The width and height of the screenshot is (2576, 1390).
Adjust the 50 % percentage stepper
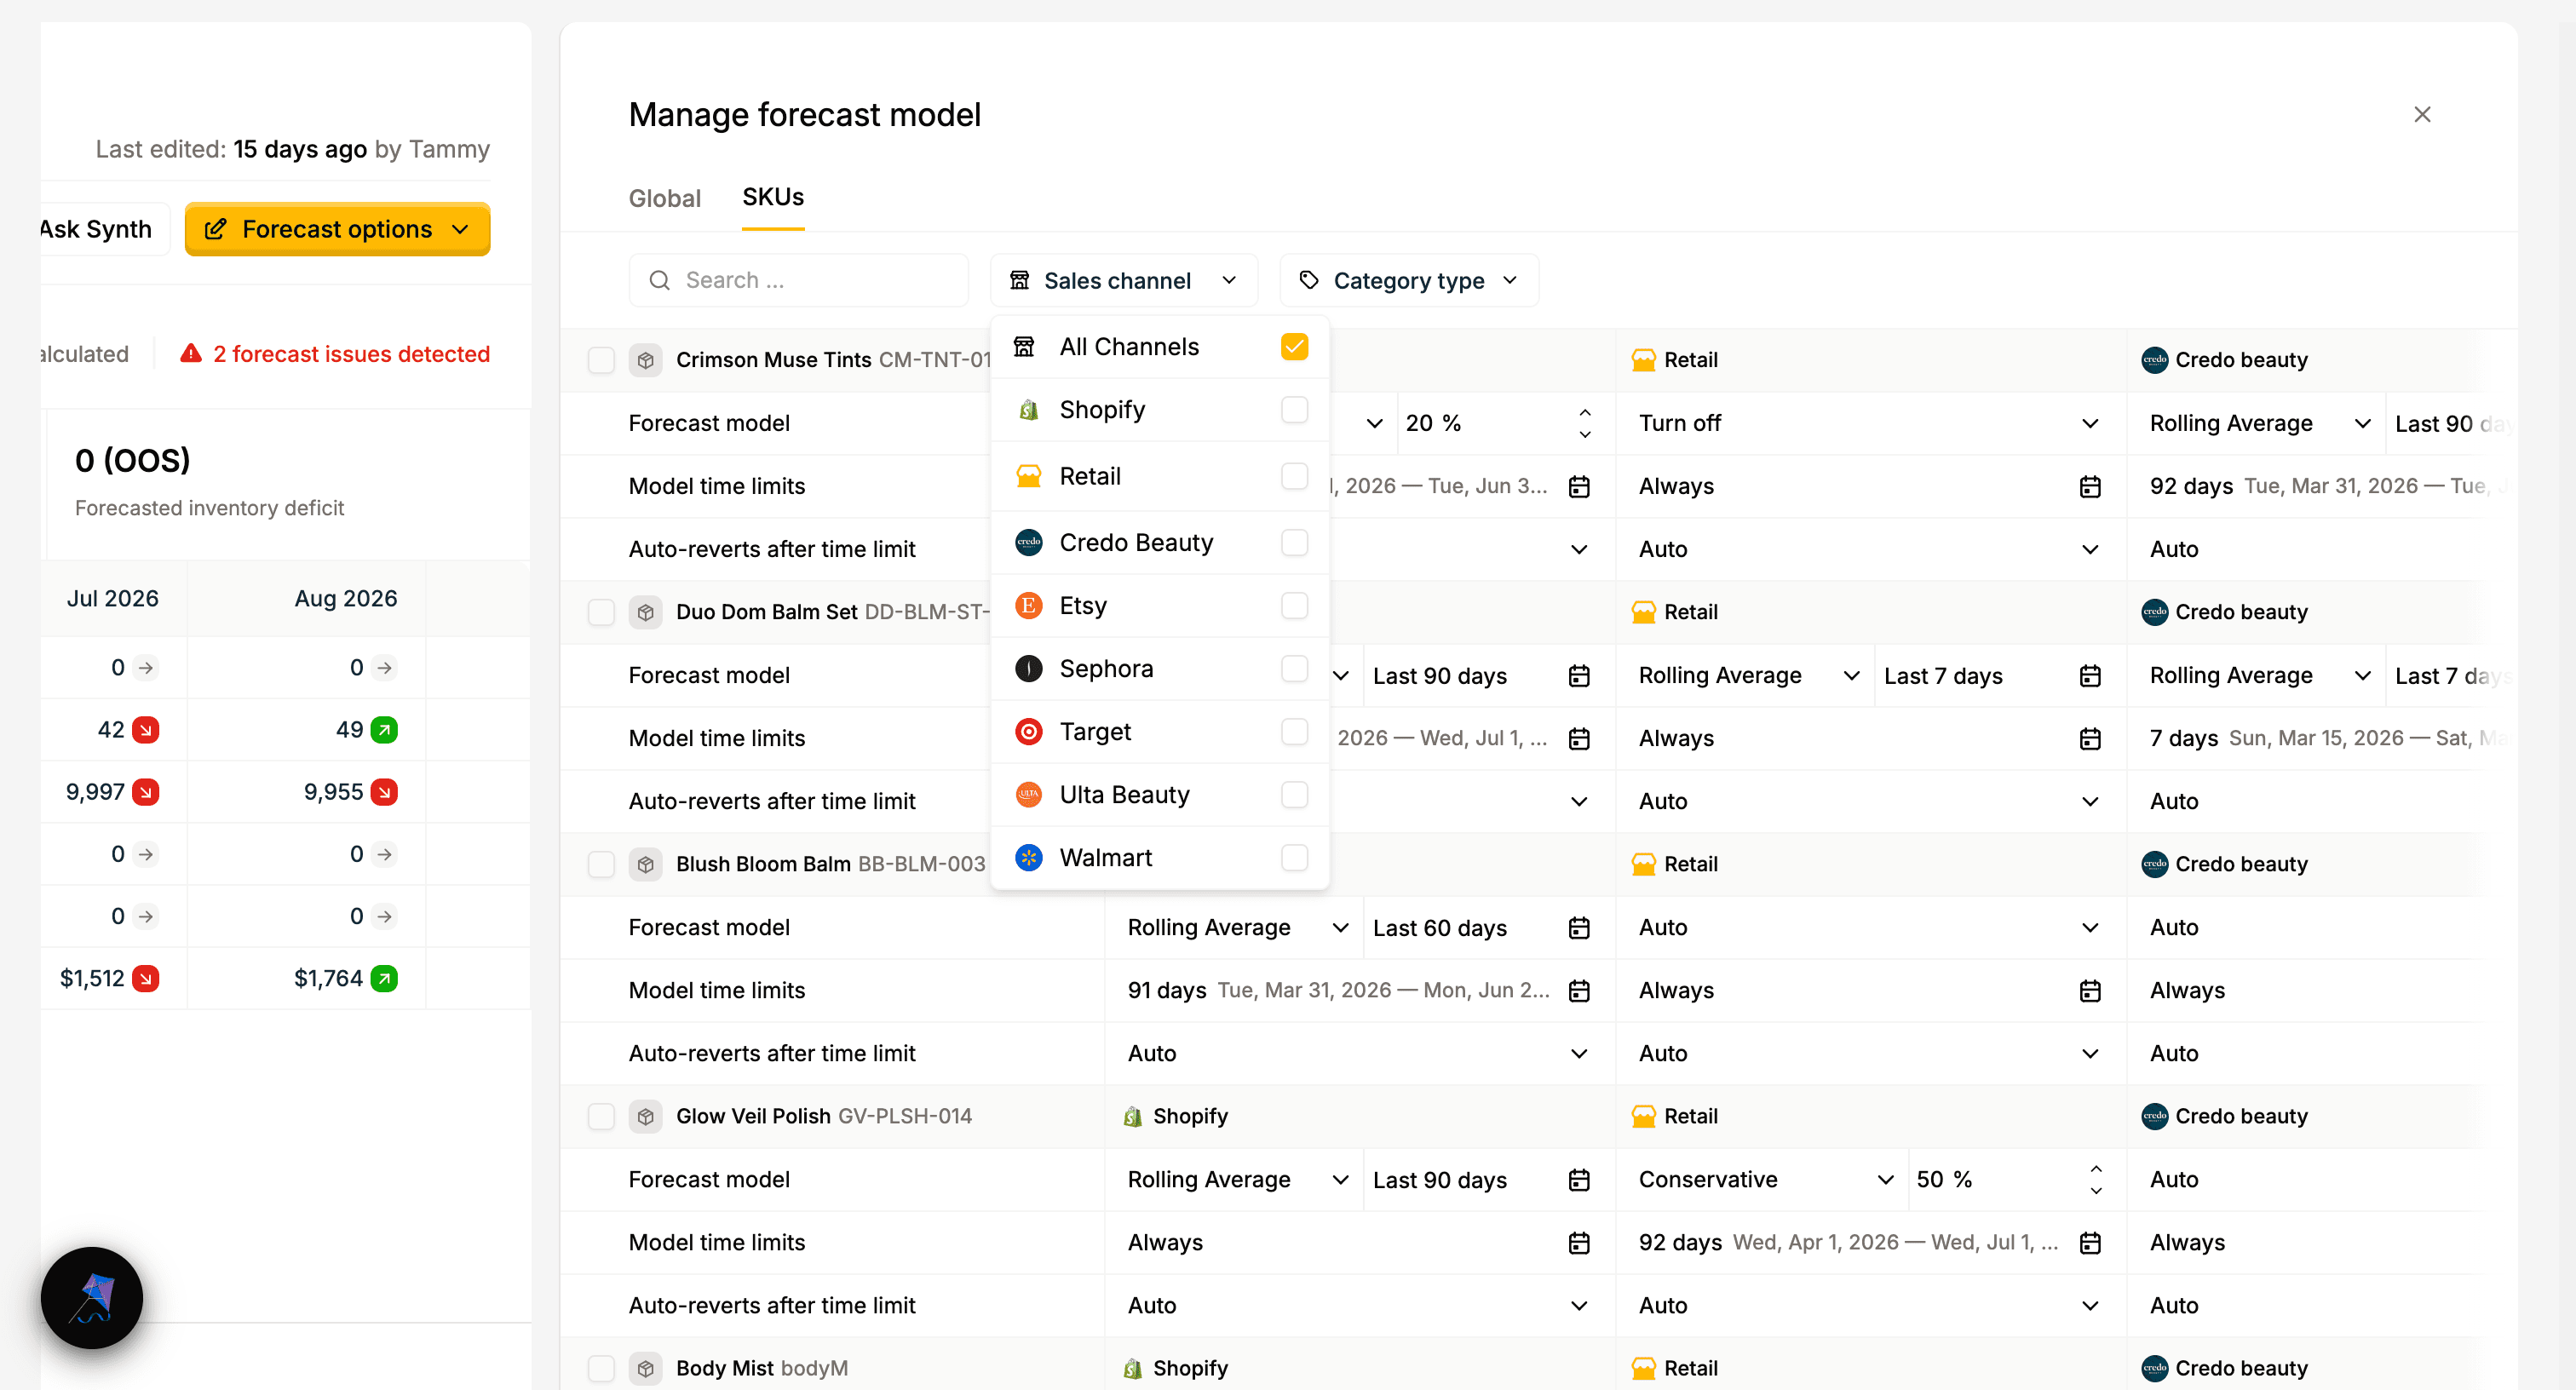point(2096,1180)
